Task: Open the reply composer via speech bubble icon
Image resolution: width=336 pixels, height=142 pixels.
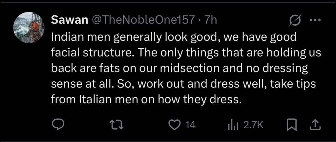Action: click(59, 125)
